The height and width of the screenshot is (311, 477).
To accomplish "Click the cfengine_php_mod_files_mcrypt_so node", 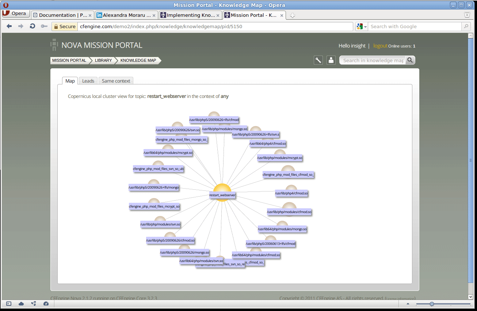I will tap(154, 206).
